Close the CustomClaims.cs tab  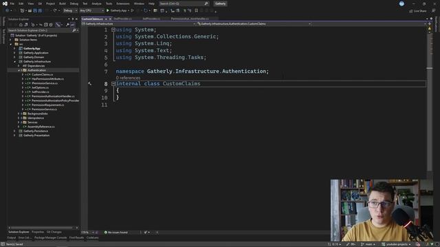(110, 19)
